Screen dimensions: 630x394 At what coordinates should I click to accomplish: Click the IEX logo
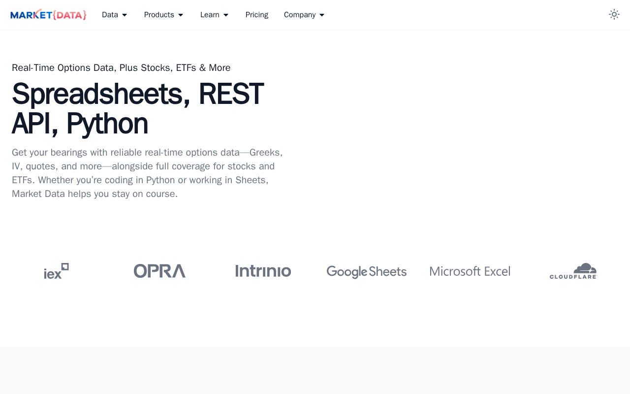click(56, 271)
